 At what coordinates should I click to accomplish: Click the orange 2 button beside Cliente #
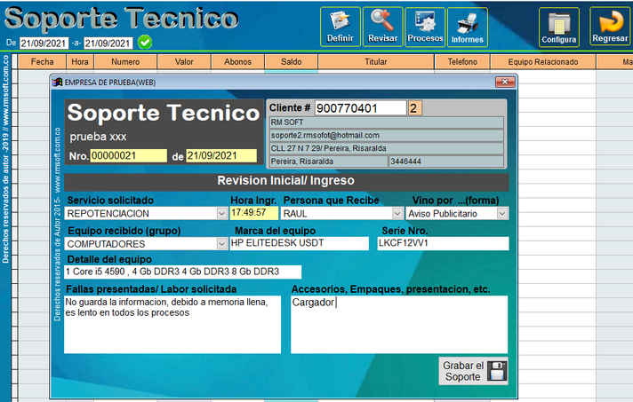click(x=414, y=108)
